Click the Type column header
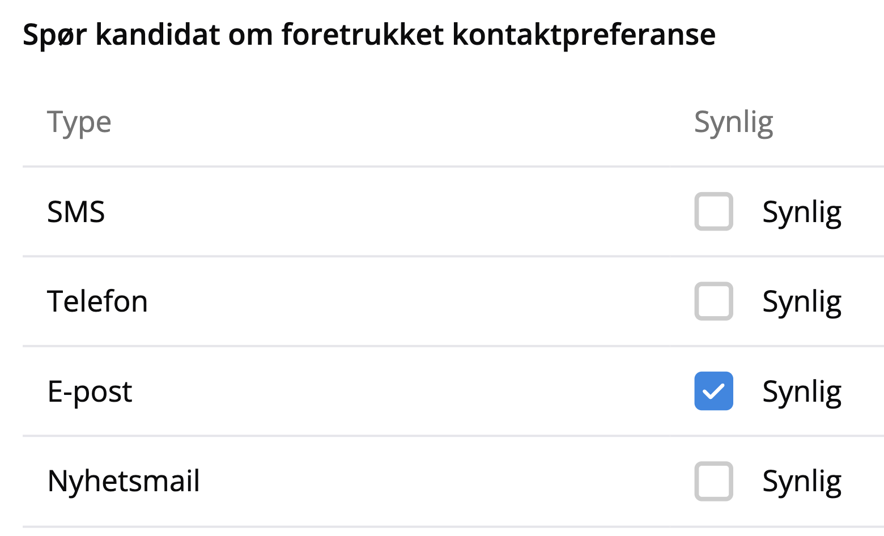884x536 pixels. 79,122
